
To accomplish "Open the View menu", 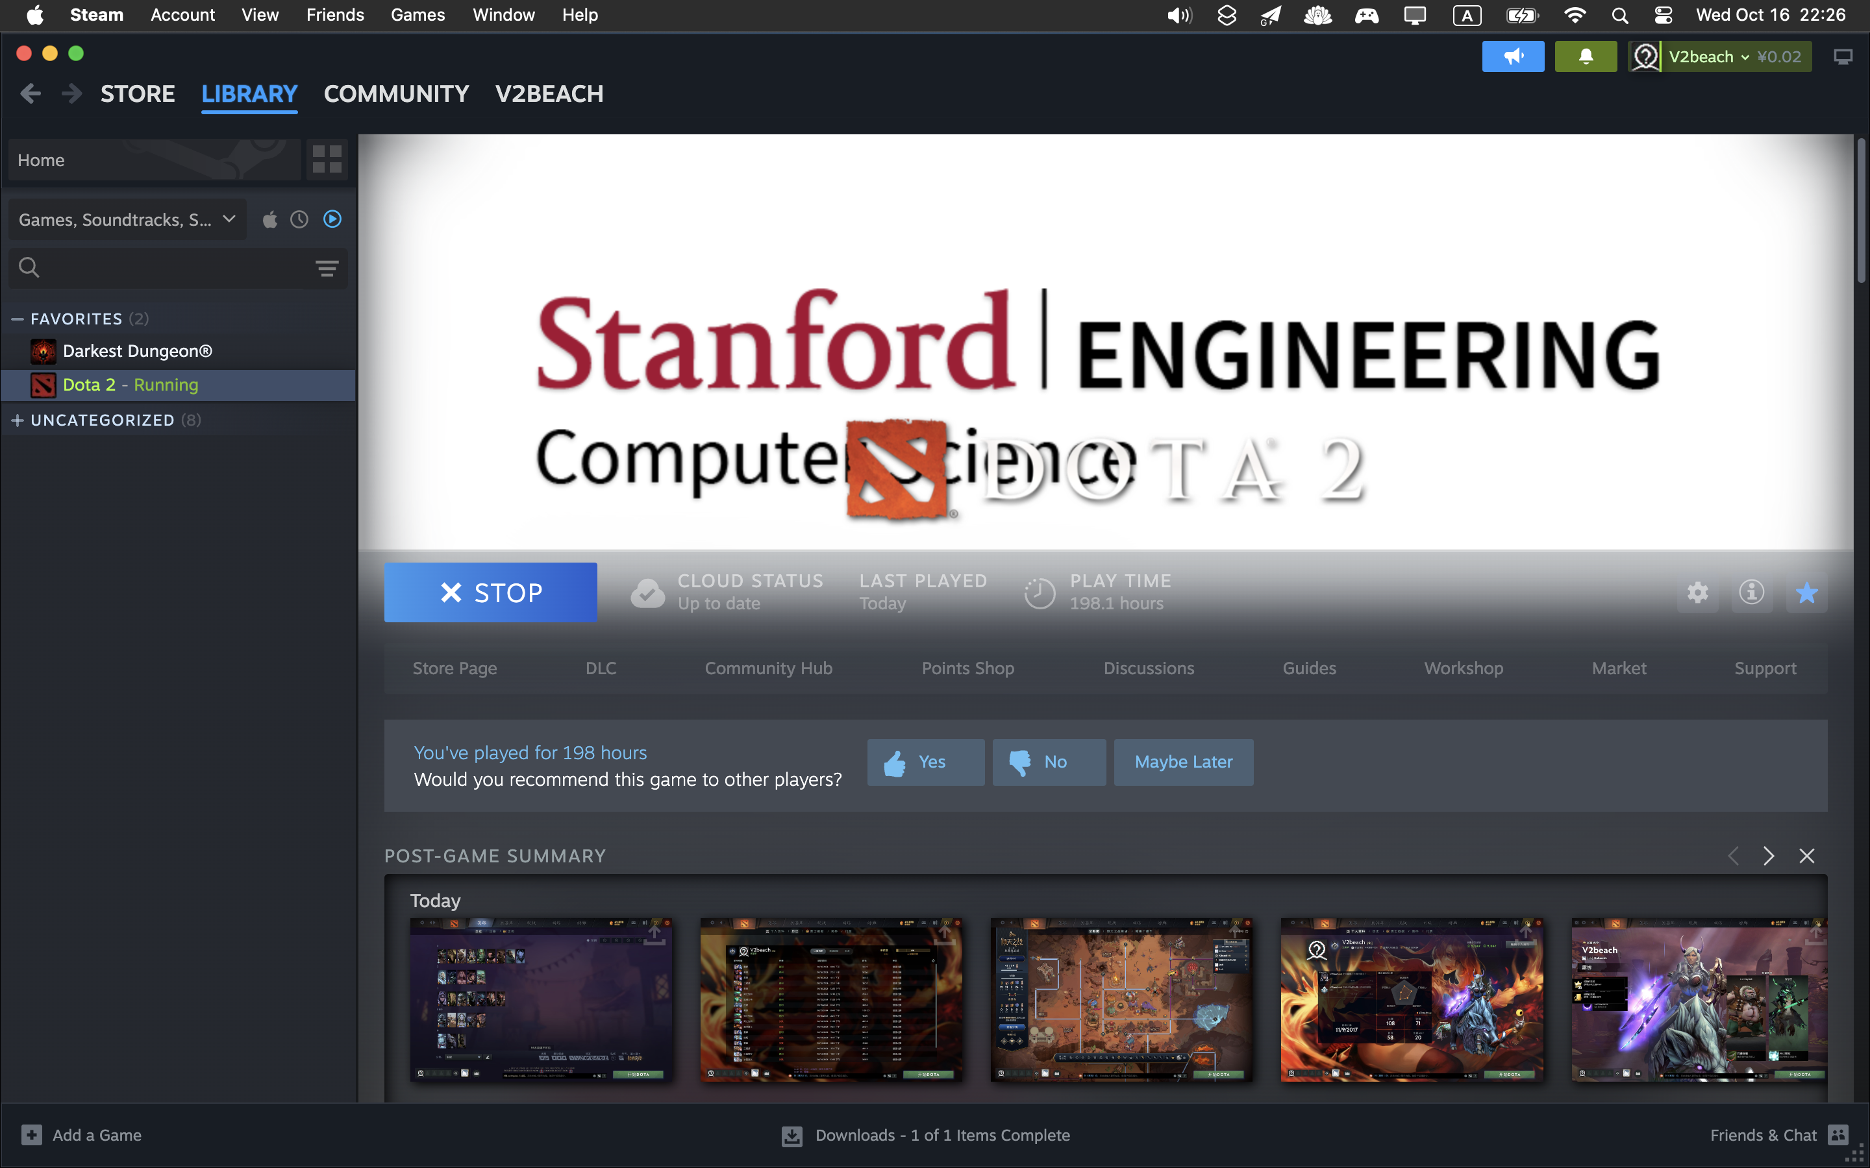I will pos(260,15).
